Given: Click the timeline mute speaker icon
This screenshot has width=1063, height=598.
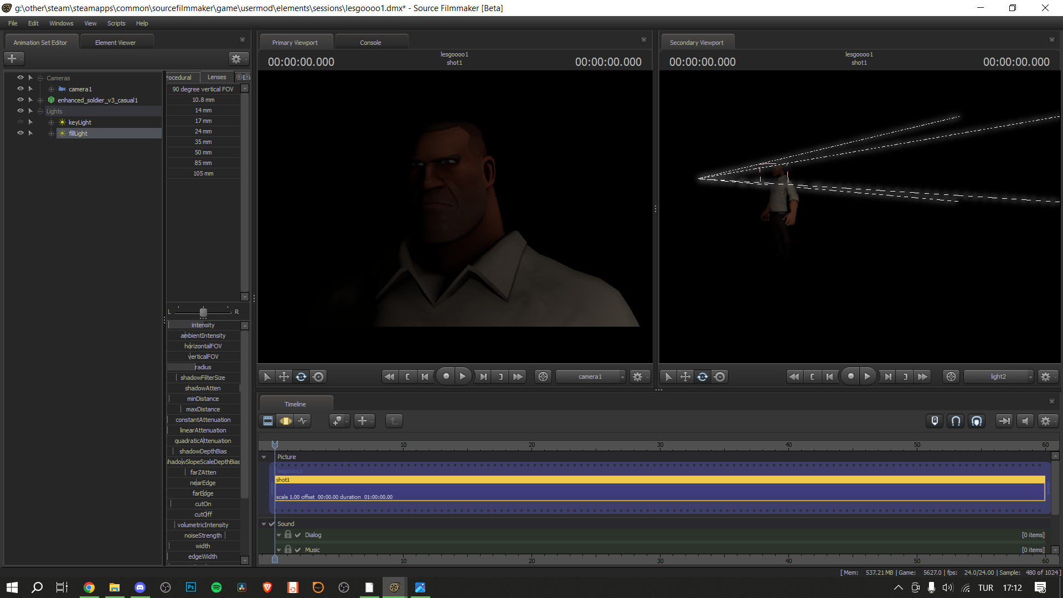Looking at the screenshot, I should click(1025, 421).
